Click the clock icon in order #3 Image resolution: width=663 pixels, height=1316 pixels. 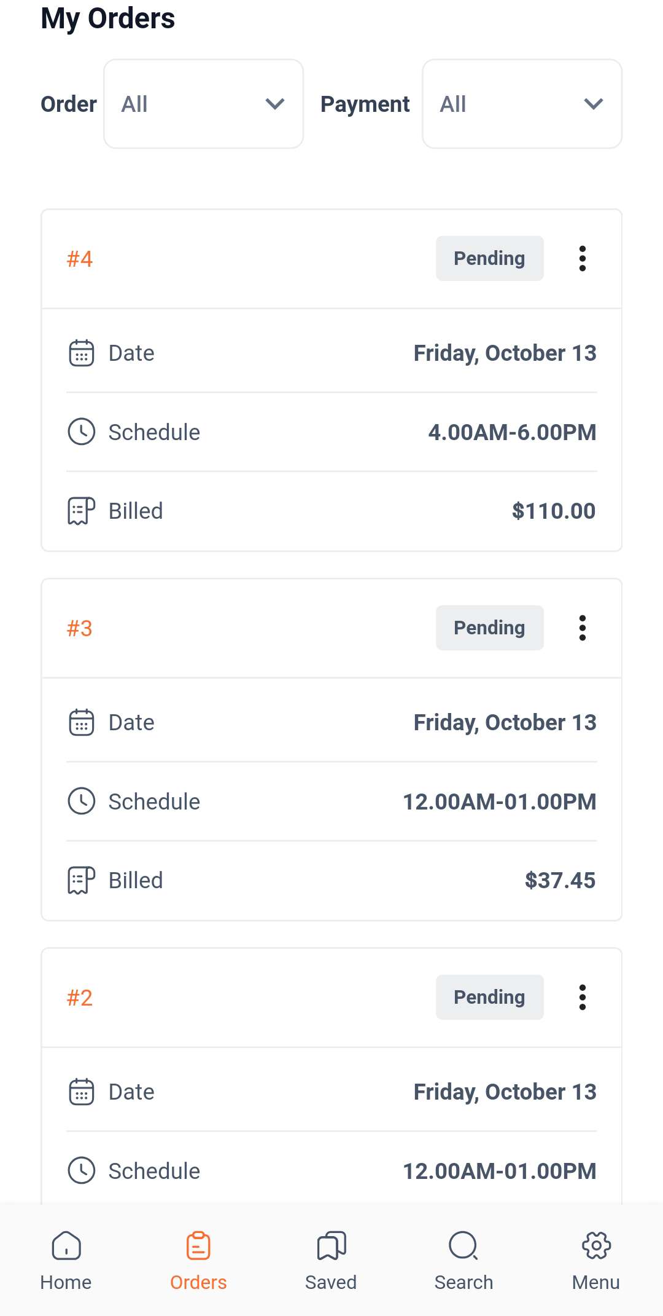[x=81, y=802]
